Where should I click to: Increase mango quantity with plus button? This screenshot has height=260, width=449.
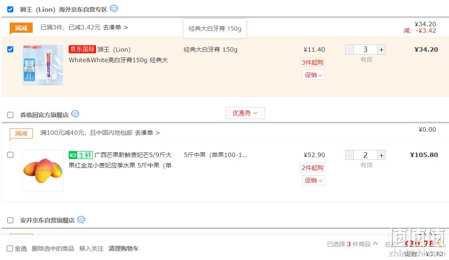click(x=381, y=155)
